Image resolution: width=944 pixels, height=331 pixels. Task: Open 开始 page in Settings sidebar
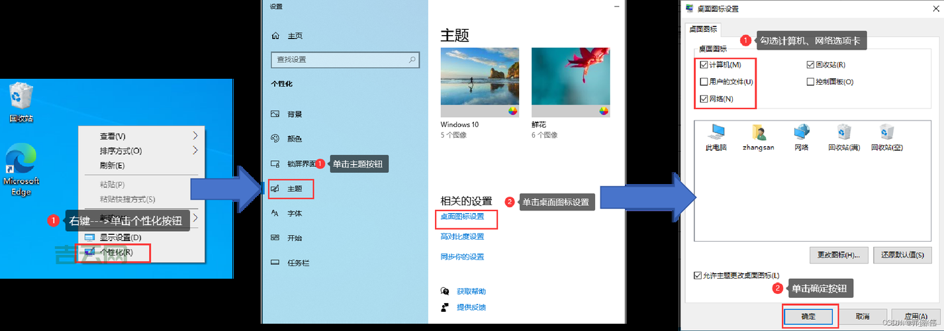(287, 238)
